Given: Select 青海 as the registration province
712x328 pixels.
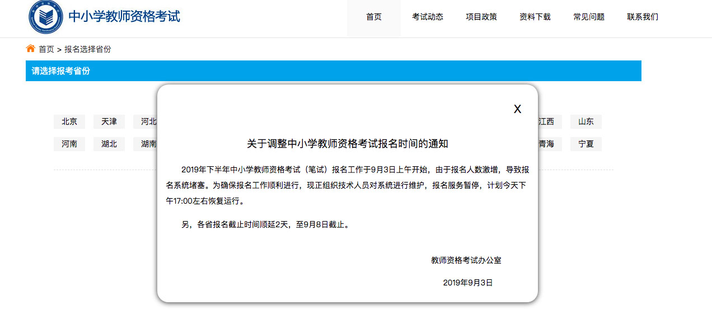Looking at the screenshot, I should pyautogui.click(x=546, y=144).
